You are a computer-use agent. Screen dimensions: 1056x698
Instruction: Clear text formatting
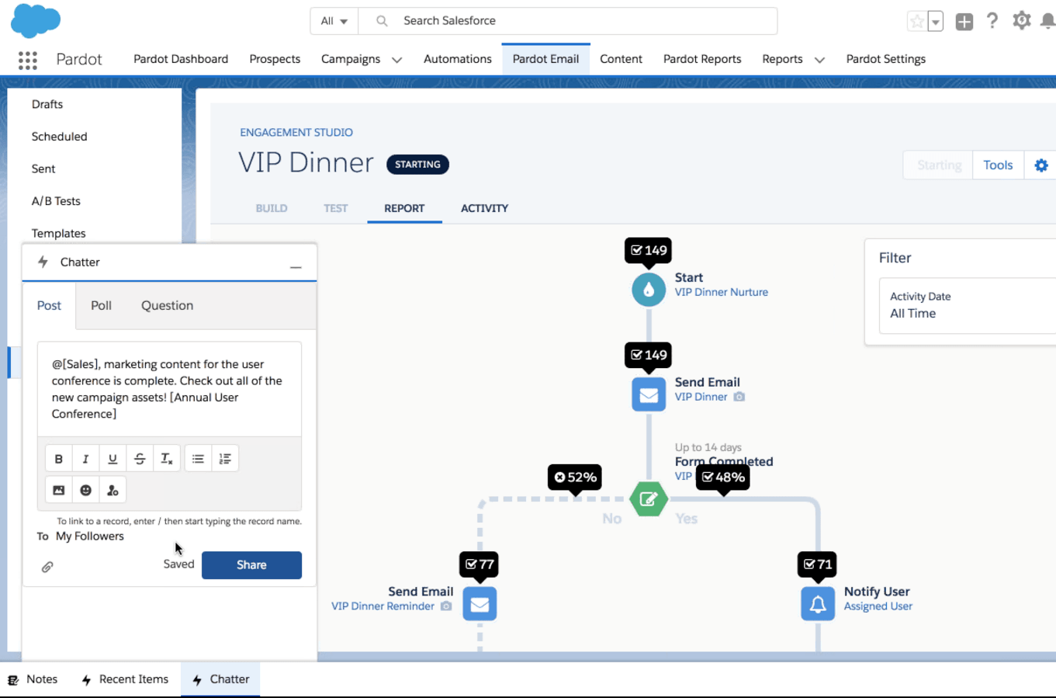pyautogui.click(x=167, y=459)
